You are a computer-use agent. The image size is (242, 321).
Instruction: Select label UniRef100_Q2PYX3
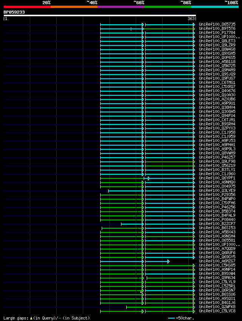(217, 128)
